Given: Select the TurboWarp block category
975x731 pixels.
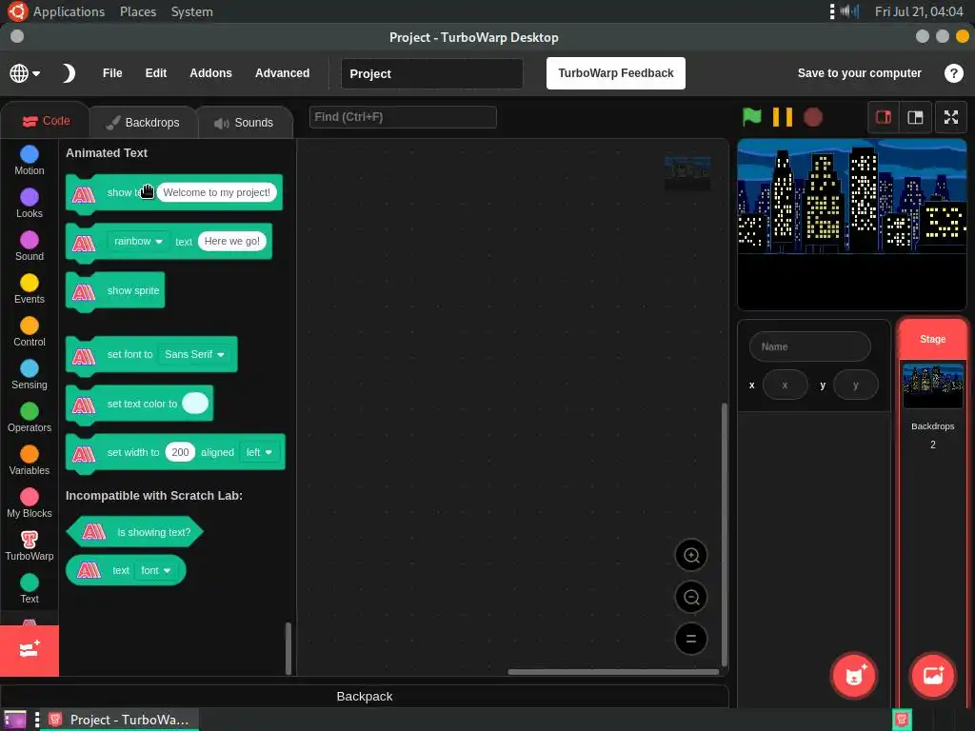Looking at the screenshot, I should [x=30, y=546].
